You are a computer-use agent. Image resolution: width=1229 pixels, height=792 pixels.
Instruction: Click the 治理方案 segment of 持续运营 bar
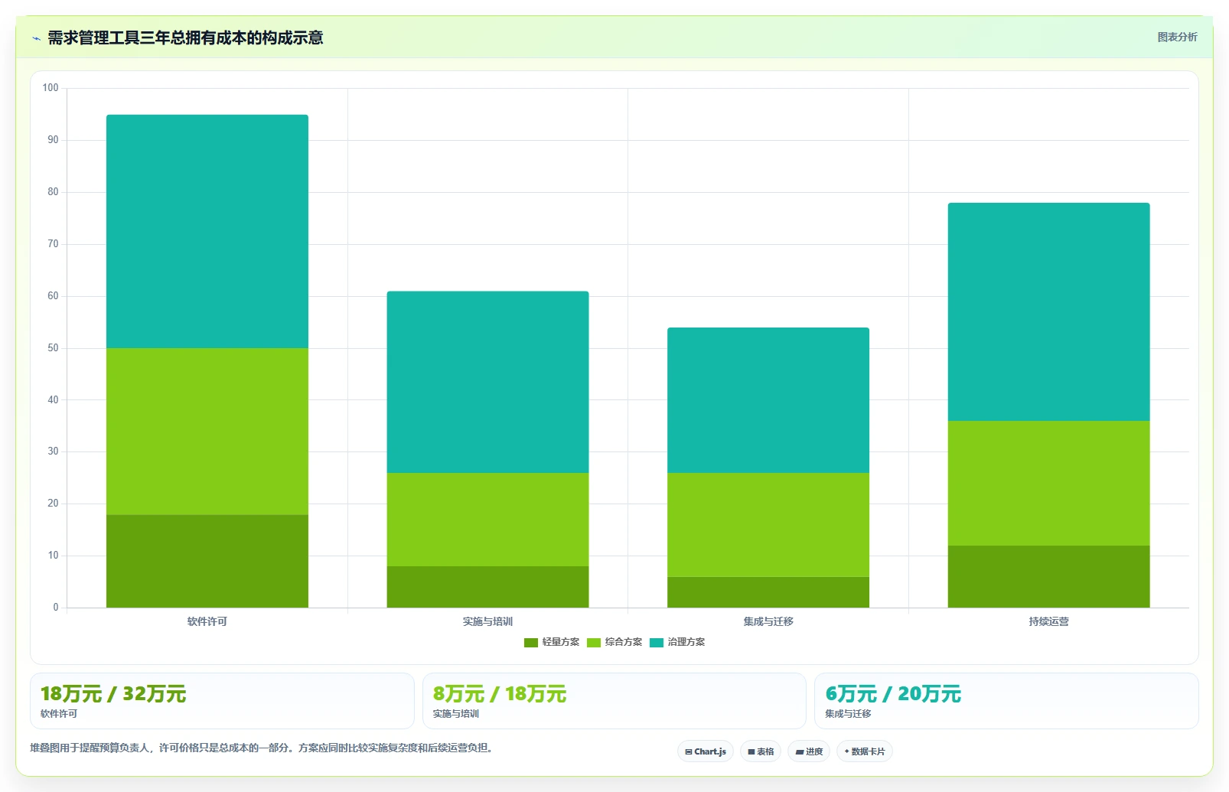[x=1048, y=312]
